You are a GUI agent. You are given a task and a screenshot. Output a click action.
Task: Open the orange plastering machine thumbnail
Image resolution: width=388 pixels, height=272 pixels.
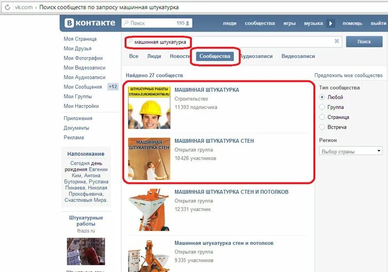click(x=149, y=210)
